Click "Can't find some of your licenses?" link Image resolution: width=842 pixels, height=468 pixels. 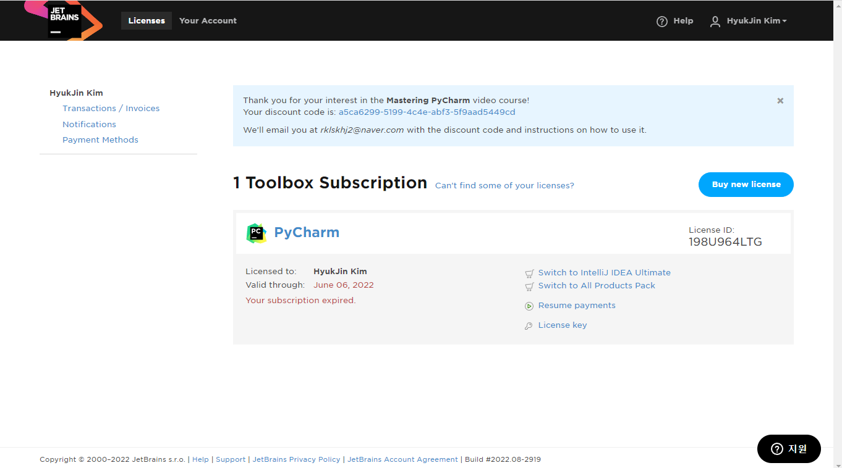[504, 186]
